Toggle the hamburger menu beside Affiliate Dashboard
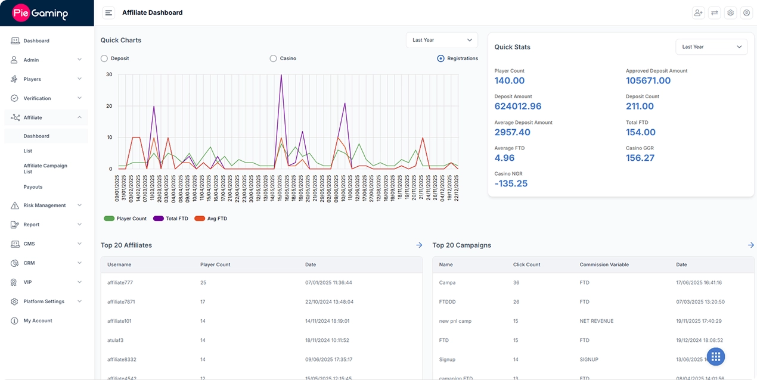757x380 pixels. 108,12
